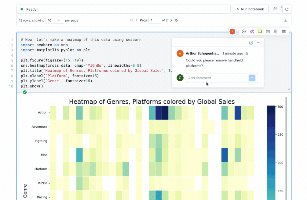Go to next page arrow
This screenshot has height=200, width=307.
point(171,20)
